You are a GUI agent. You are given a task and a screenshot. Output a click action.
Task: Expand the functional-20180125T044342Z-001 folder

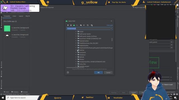[76, 38]
